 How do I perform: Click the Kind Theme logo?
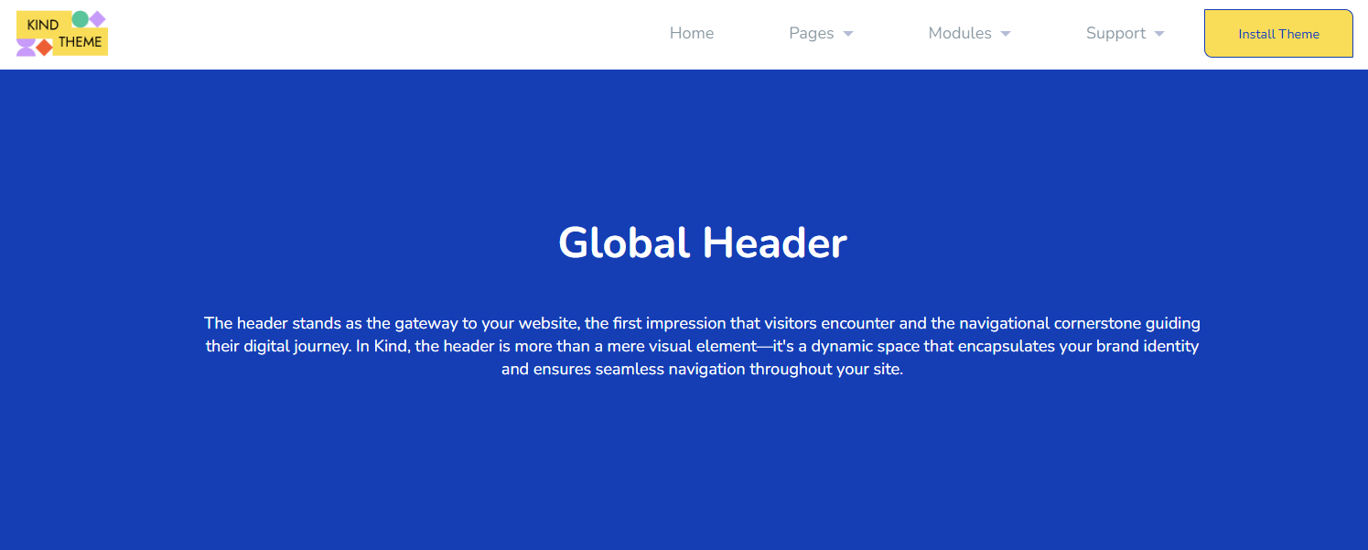pos(62,33)
